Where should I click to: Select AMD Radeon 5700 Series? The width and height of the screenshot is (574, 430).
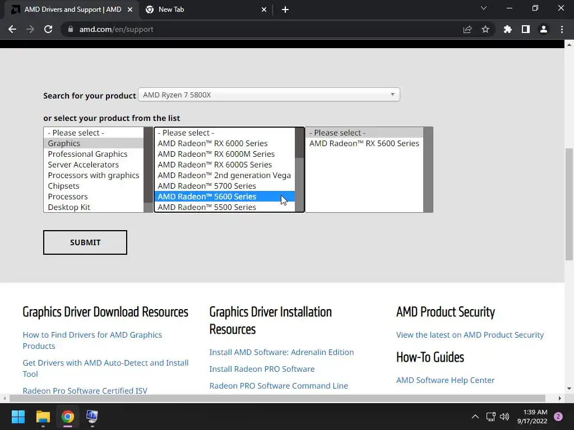(x=225, y=186)
